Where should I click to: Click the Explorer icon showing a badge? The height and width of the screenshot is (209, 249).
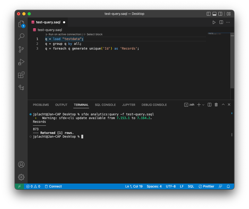(x=21, y=24)
